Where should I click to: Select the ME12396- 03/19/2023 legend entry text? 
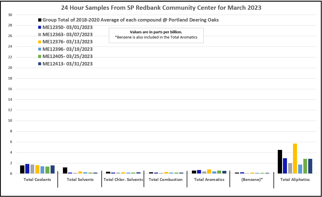68,49
